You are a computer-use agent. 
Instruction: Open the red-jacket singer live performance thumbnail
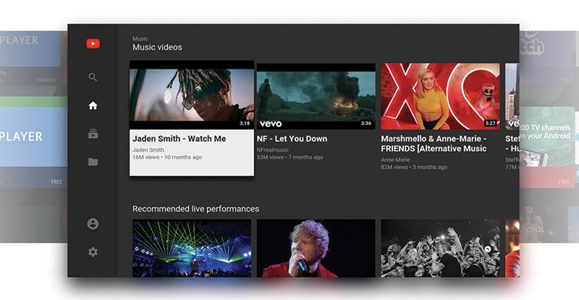[316, 249]
